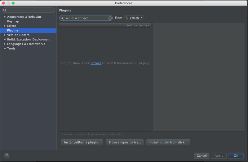This screenshot has height=162, width=248.
Task: Expand Build, Execution, Deployment section
Action: 5,39
